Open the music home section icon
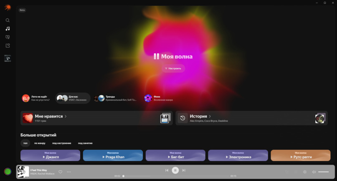This screenshot has width=337, height=181. tap(8, 28)
